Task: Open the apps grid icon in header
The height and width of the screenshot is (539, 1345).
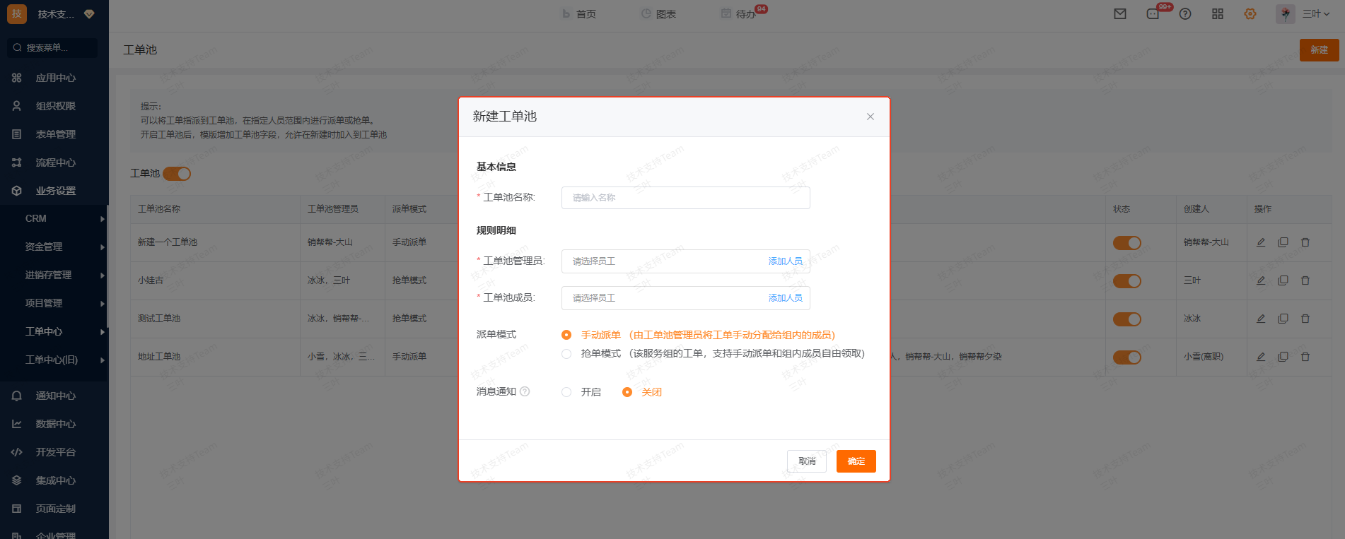Action: click(1218, 14)
